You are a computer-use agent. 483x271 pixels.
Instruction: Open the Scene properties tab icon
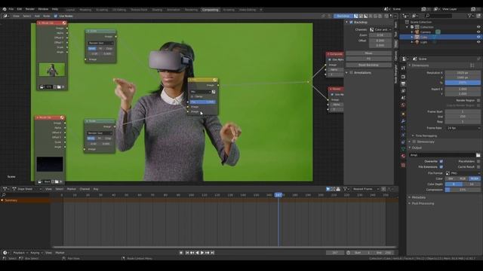[403, 98]
